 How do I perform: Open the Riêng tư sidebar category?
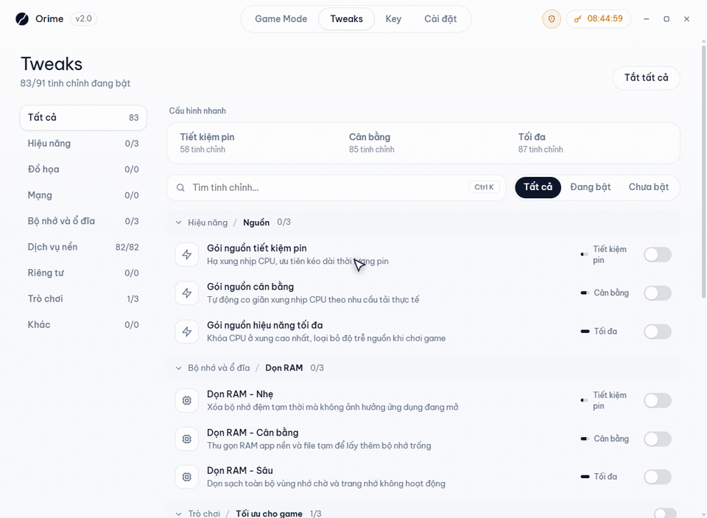point(83,273)
